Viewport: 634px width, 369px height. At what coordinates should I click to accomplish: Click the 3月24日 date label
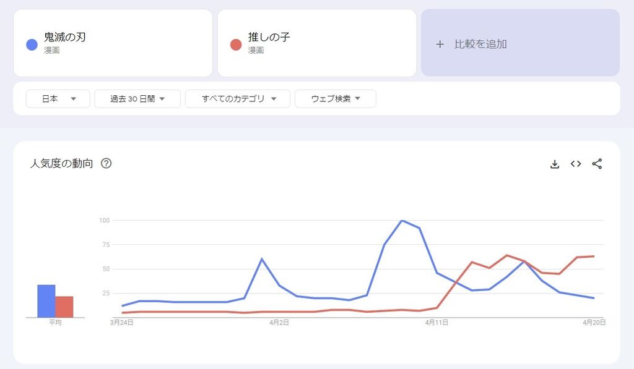[122, 322]
